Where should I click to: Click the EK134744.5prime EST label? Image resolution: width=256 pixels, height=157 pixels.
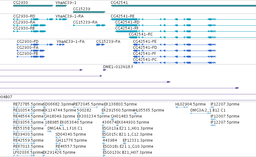click(x=60, y=110)
